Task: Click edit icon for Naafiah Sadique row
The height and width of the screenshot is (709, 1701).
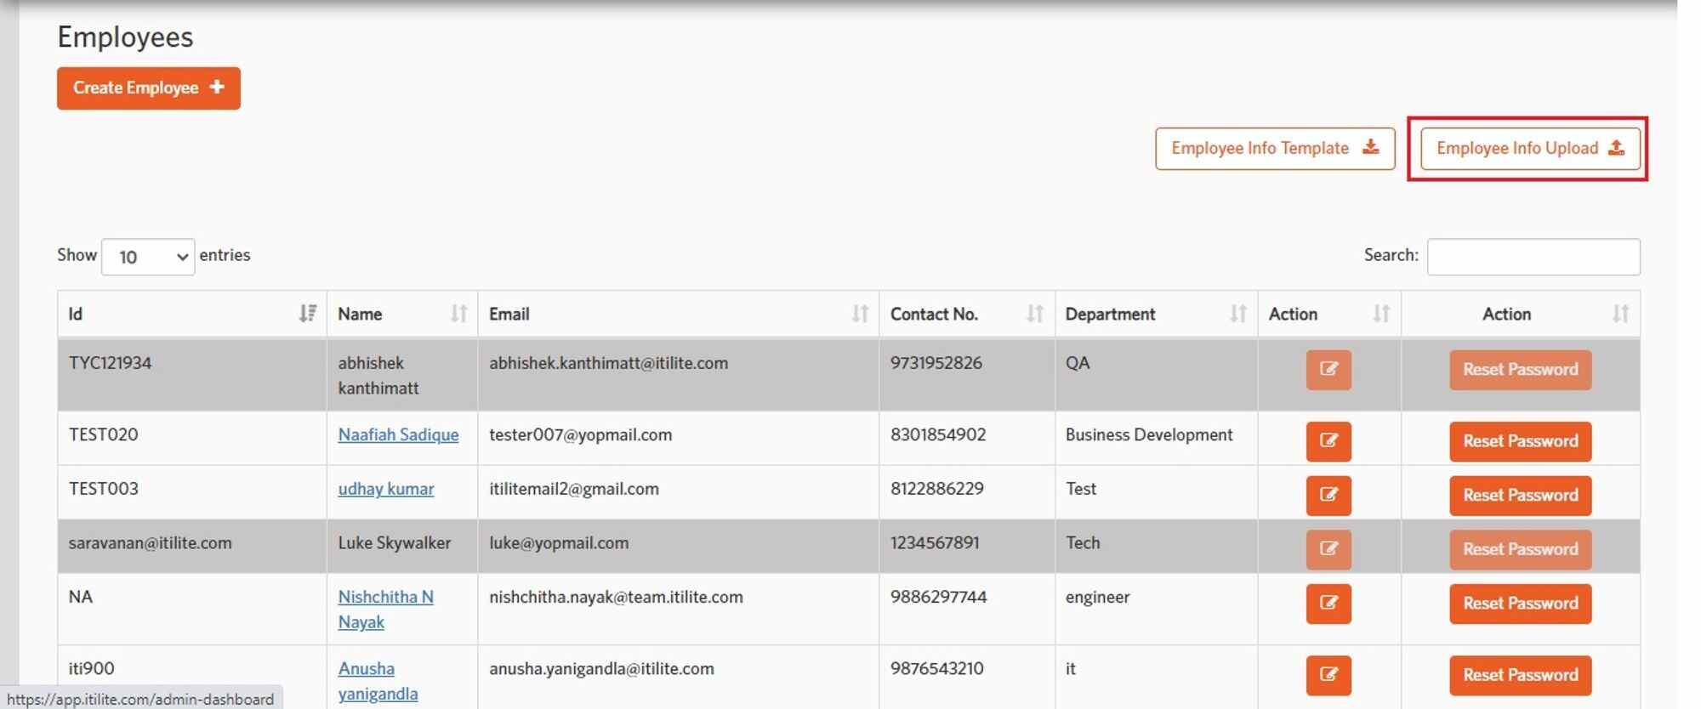Action: tap(1328, 441)
